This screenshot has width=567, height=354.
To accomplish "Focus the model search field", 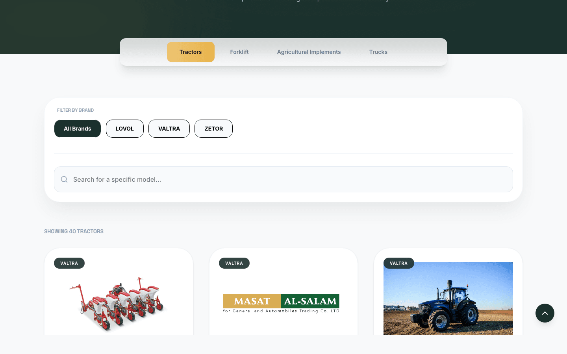I will 283,179.
